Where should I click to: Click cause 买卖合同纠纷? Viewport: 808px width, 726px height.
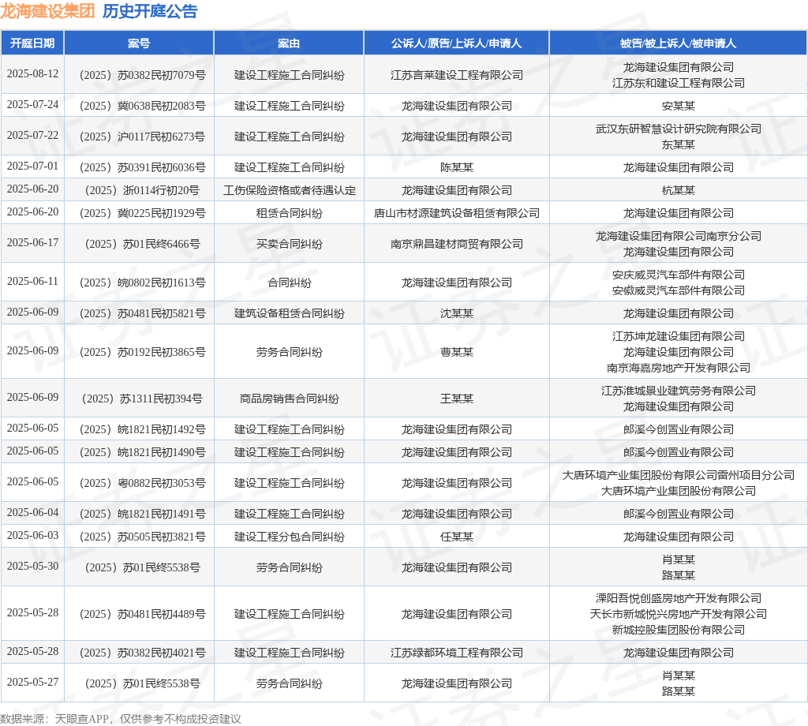click(289, 244)
